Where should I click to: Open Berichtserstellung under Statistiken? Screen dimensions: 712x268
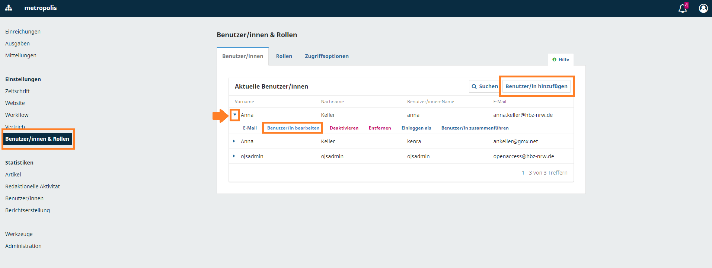click(28, 210)
